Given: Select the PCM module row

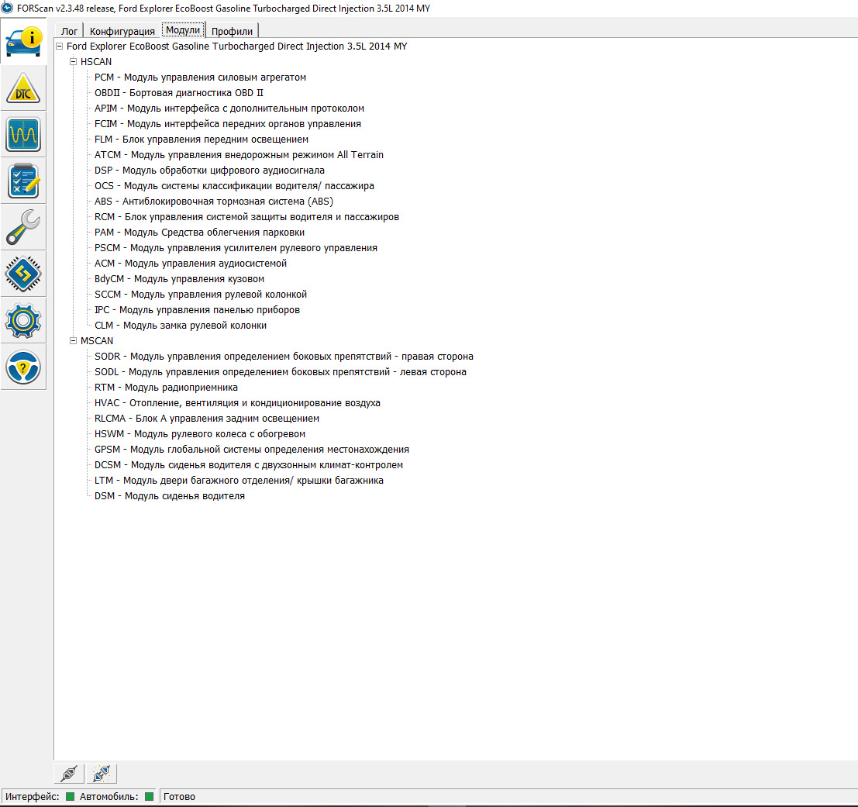Looking at the screenshot, I should point(200,78).
